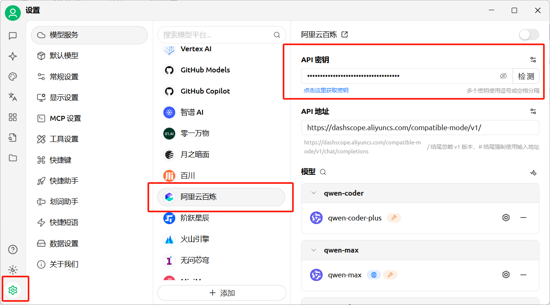
Task: Select 智谱 AI provider
Action: 221,112
